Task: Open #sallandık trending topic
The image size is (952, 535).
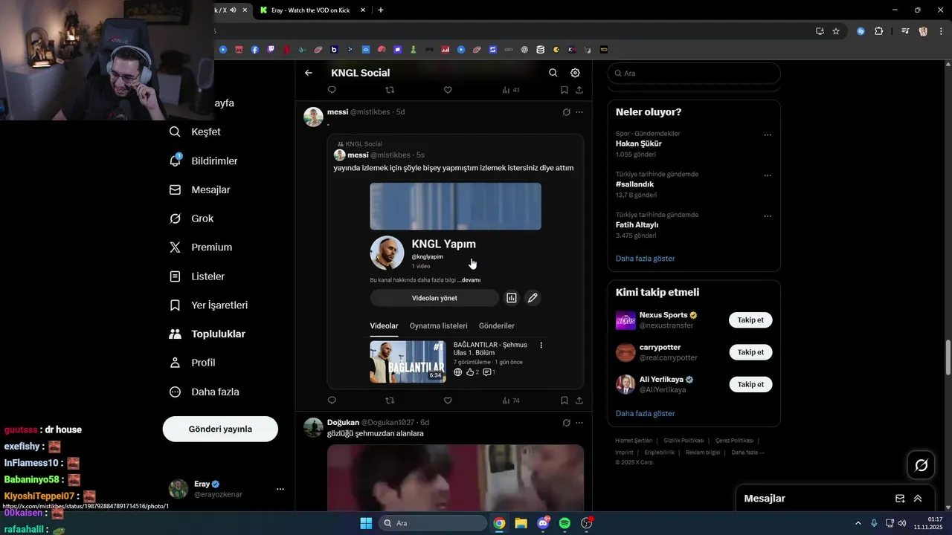Action: click(x=634, y=184)
